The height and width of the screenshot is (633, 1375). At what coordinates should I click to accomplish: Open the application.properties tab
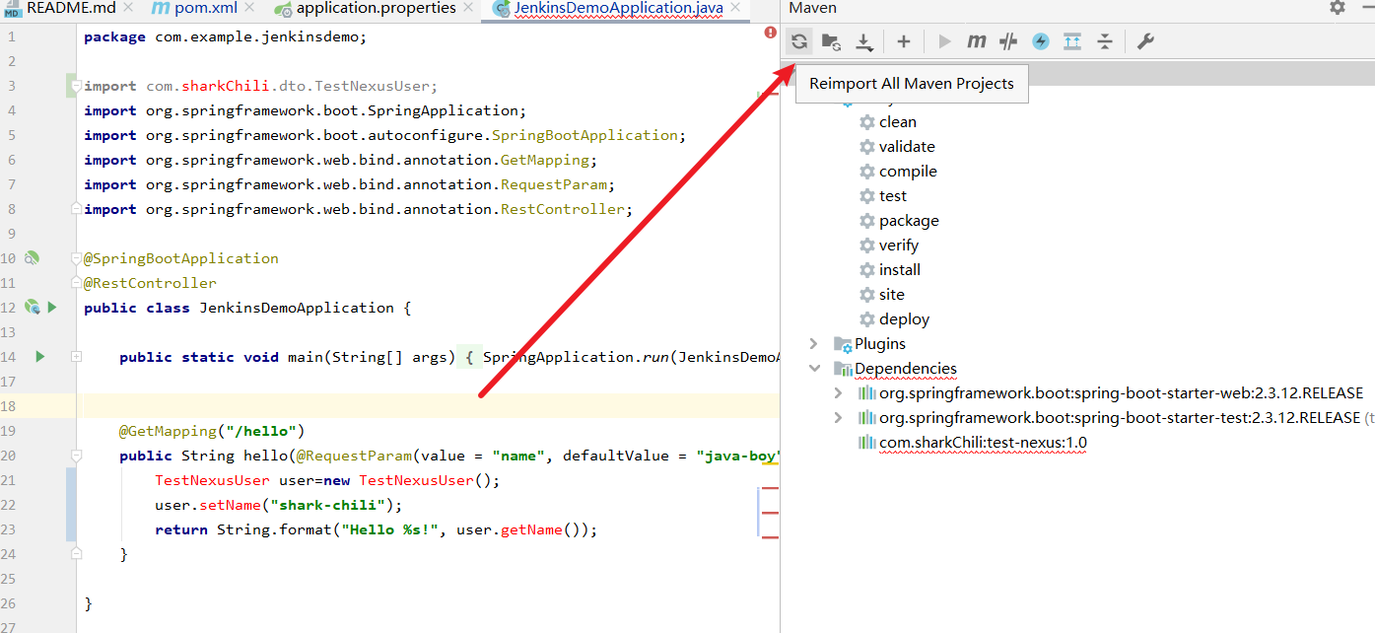pyautogui.click(x=375, y=9)
